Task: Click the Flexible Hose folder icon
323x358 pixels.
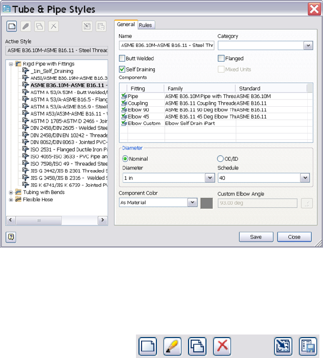Action: (x=18, y=199)
